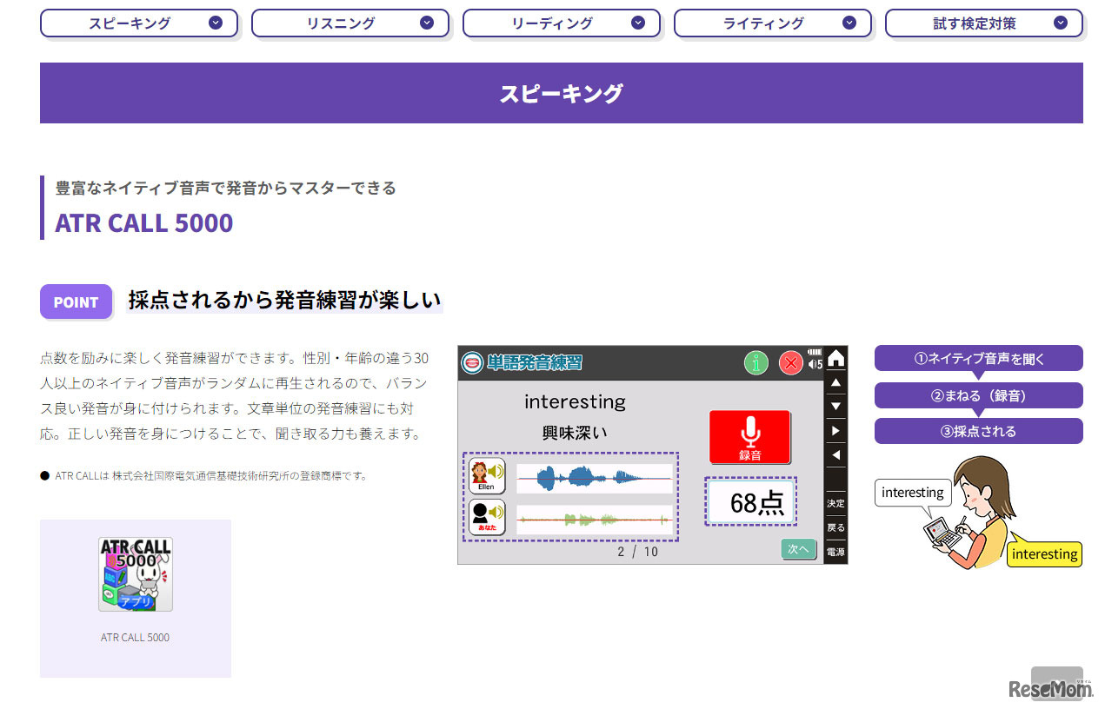
Task: Play Ellen's native pronunciation audio
Action: point(487,476)
